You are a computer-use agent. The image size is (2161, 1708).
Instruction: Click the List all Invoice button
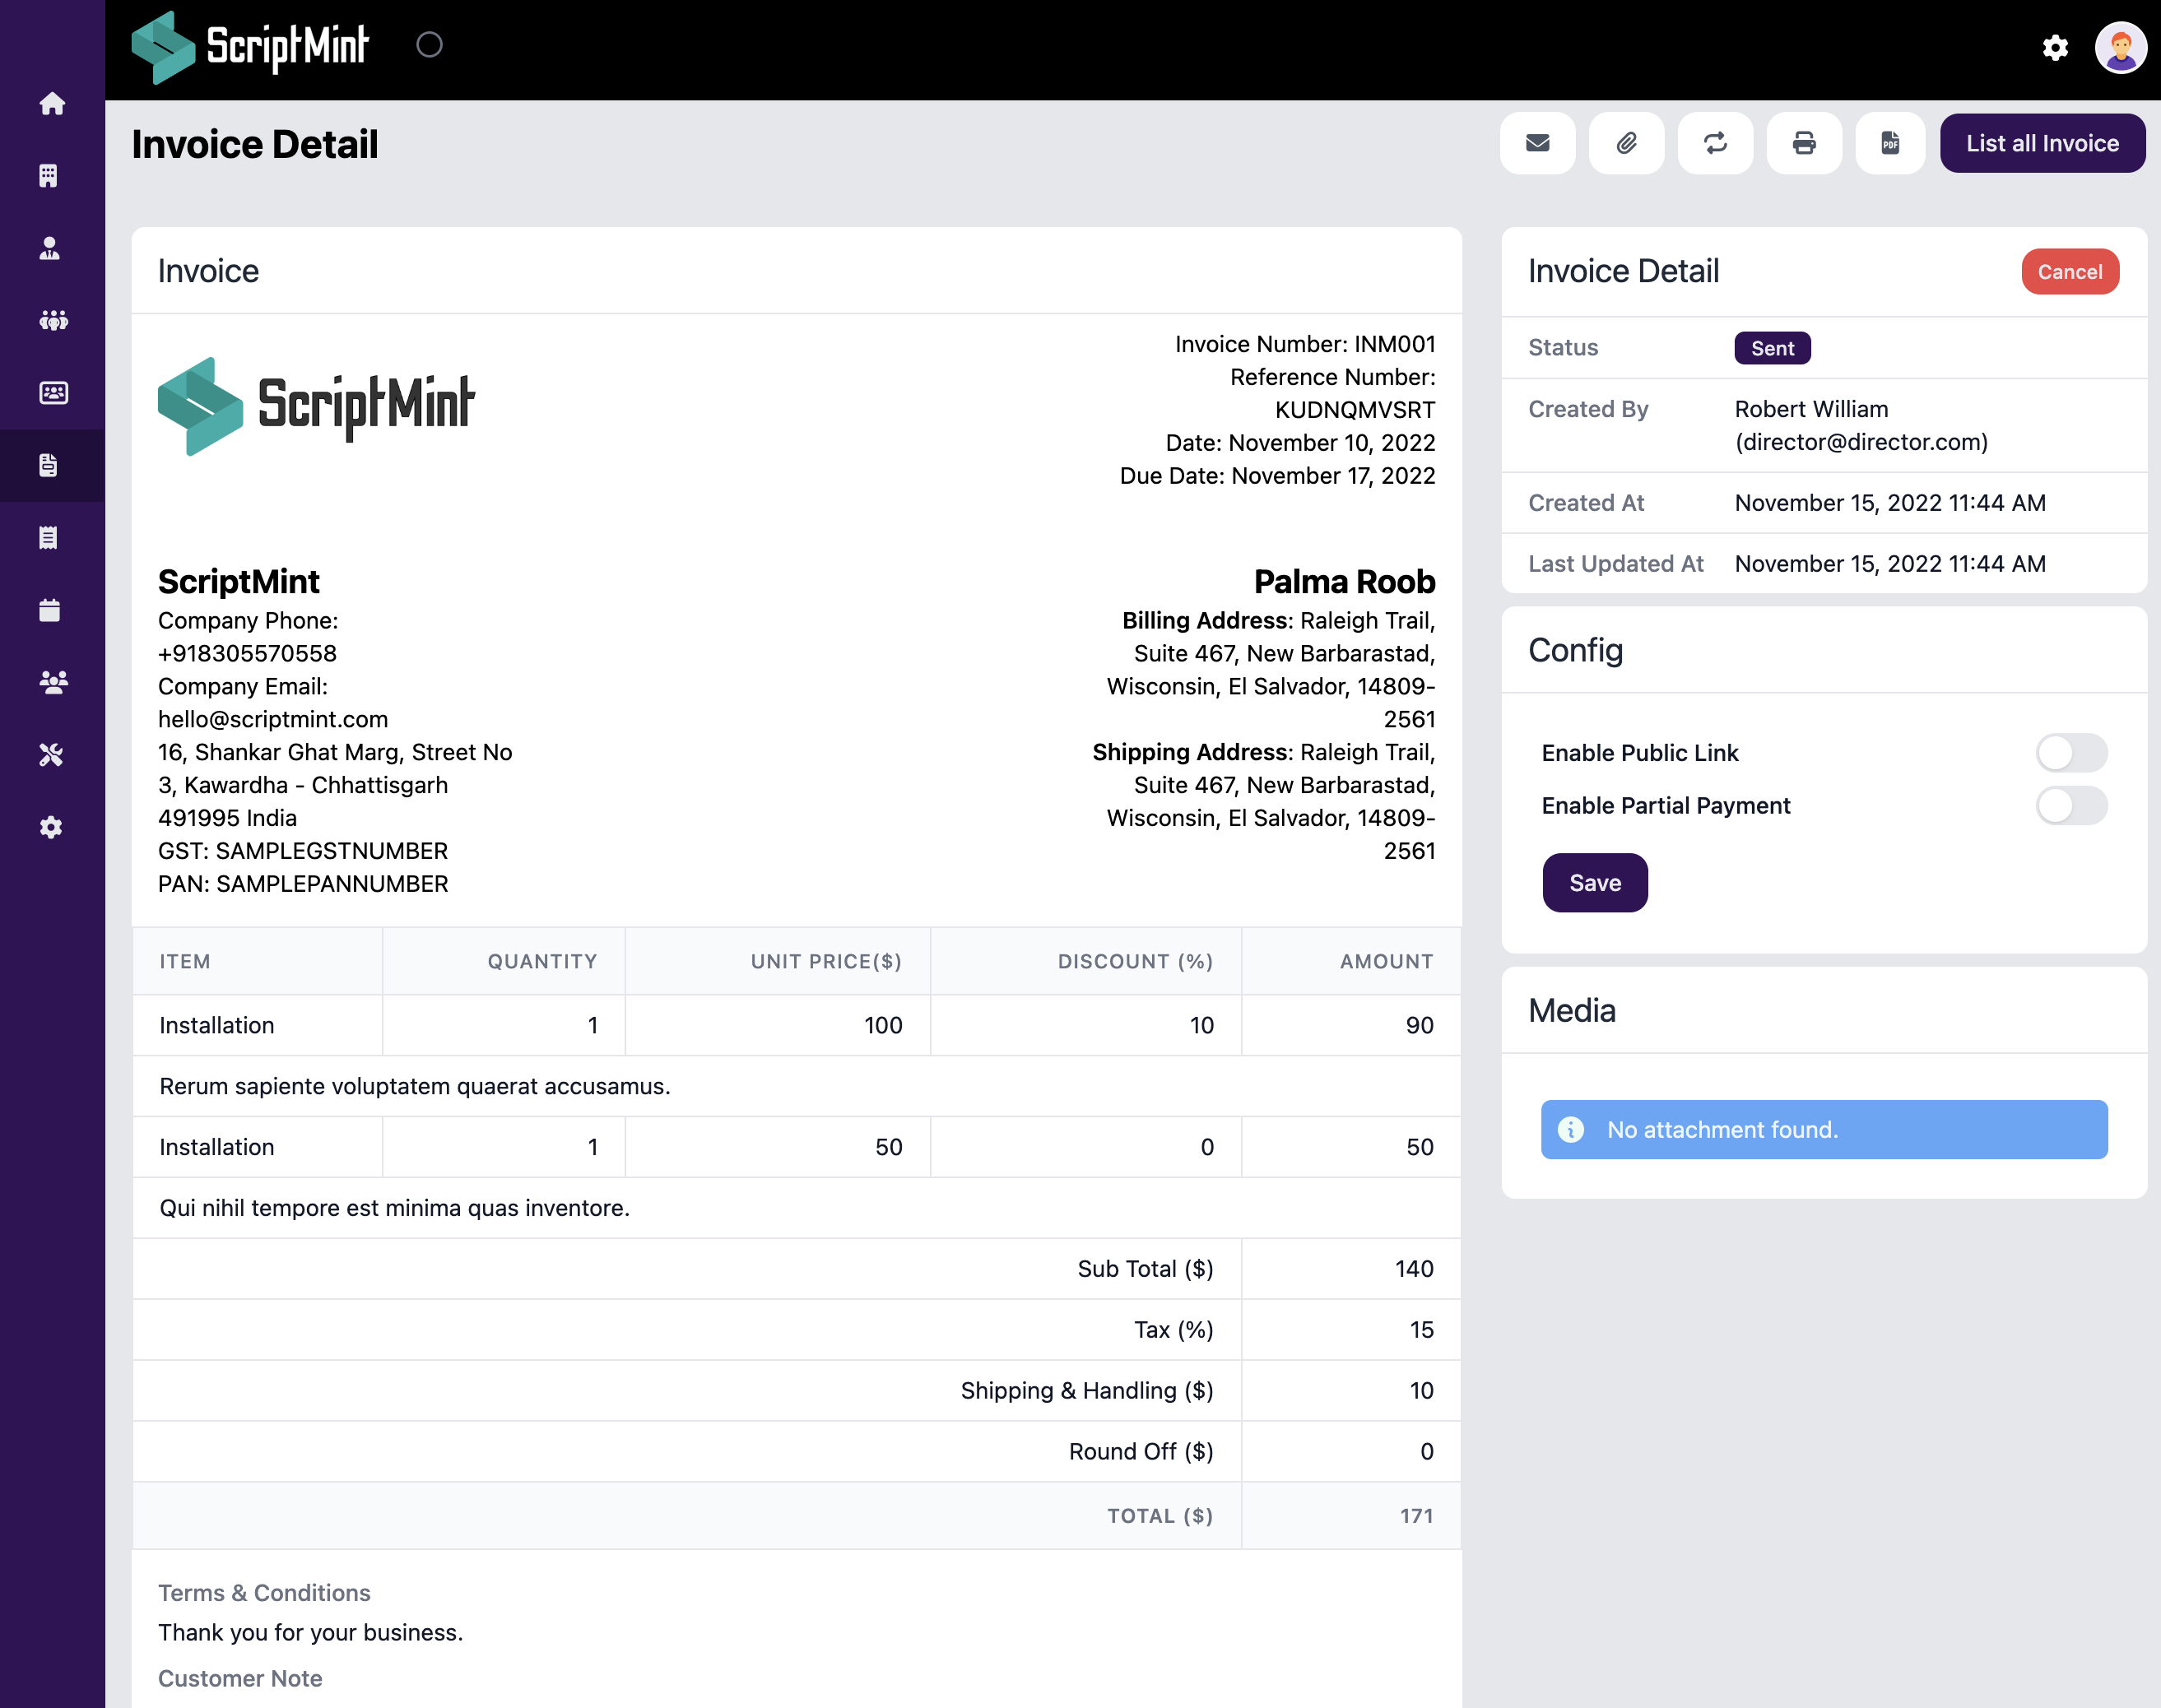point(2043,143)
